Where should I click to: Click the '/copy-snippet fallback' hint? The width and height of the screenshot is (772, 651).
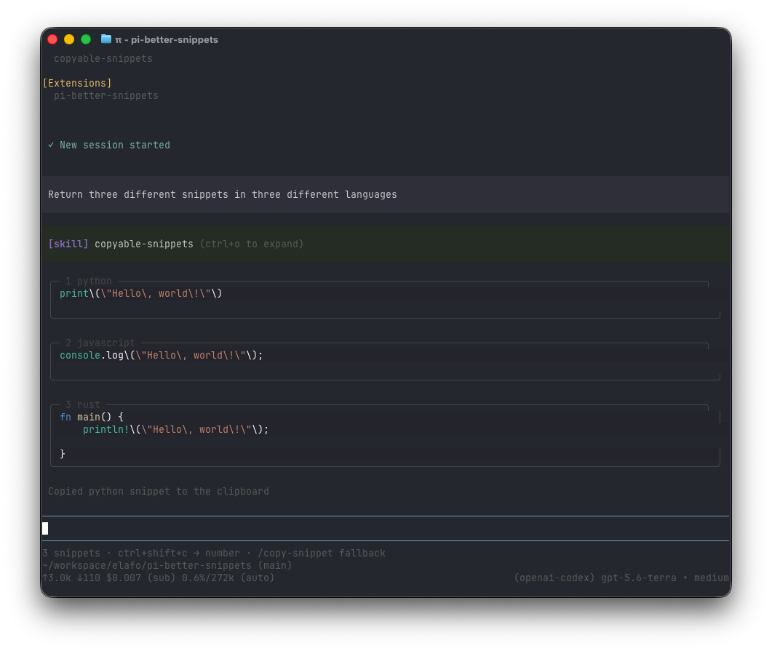click(322, 553)
